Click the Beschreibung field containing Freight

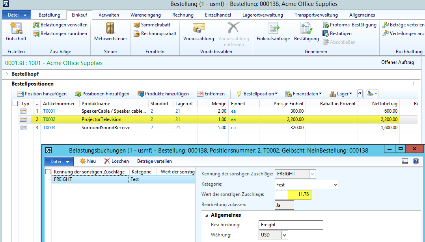[291, 225]
